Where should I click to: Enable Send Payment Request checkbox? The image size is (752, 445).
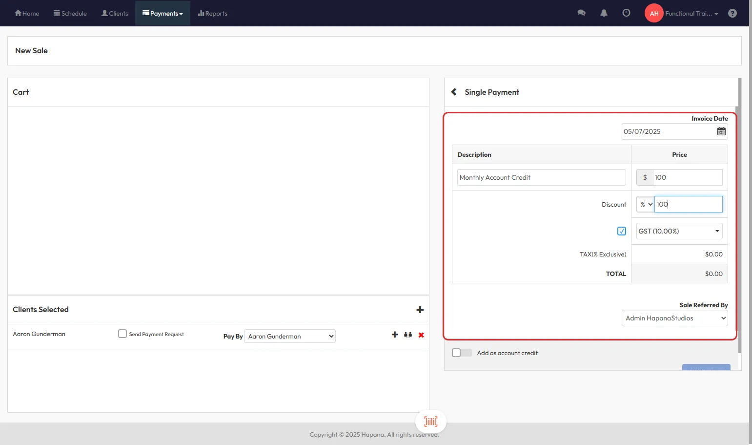coord(122,334)
